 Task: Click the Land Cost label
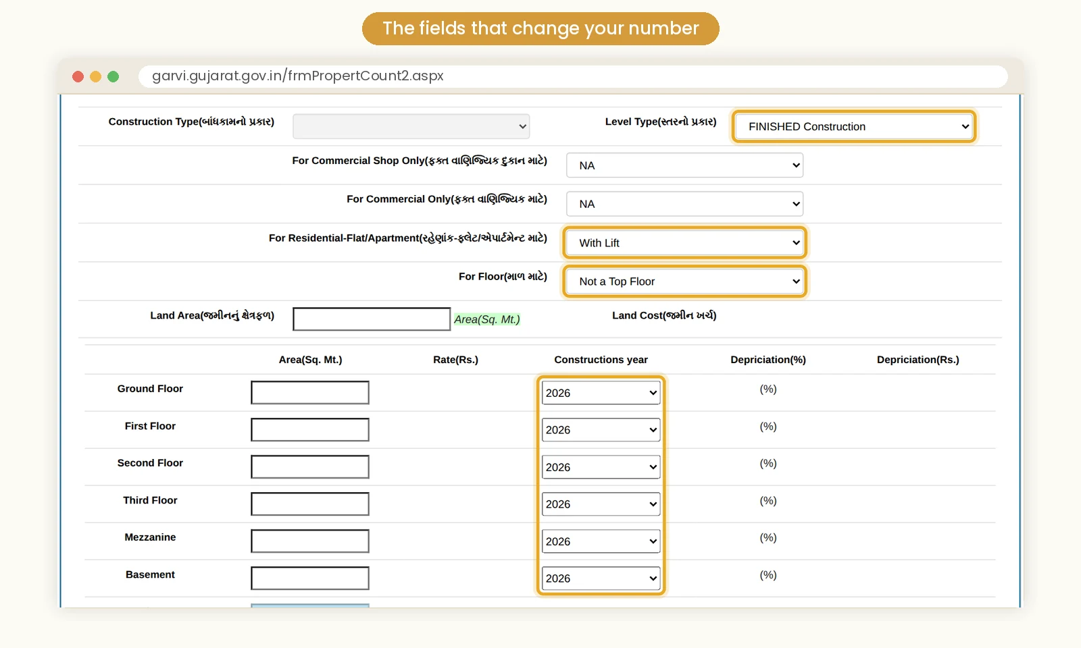664,315
